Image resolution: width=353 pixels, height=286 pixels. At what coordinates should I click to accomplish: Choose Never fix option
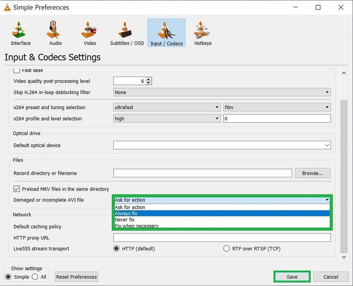pyautogui.click(x=222, y=219)
